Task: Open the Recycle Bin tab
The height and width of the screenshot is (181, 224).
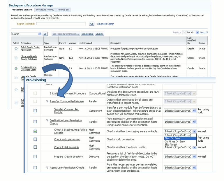Action: (x=63, y=10)
